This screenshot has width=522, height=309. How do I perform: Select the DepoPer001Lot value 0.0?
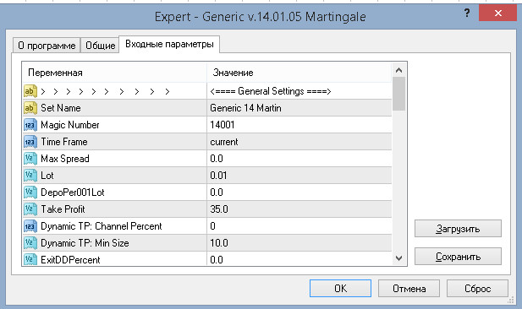pos(217,192)
